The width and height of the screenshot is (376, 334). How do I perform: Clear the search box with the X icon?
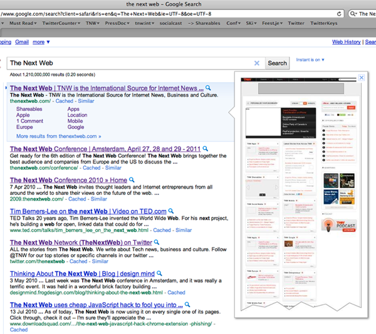(x=256, y=63)
